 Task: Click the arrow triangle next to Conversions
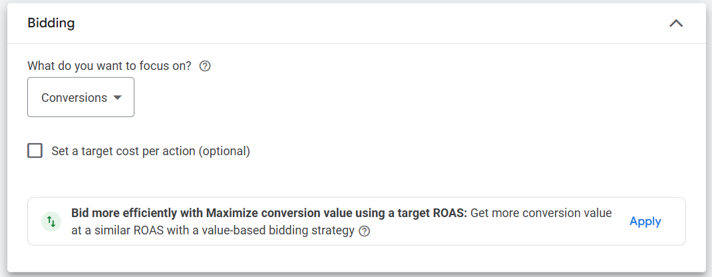tap(118, 97)
